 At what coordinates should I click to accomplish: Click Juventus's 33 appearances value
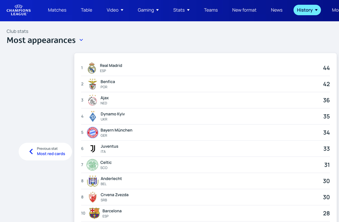pyautogui.click(x=326, y=149)
